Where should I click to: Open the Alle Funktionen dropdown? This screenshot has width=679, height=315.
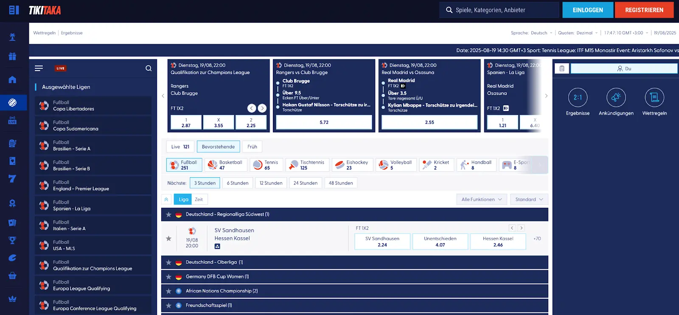pyautogui.click(x=481, y=199)
